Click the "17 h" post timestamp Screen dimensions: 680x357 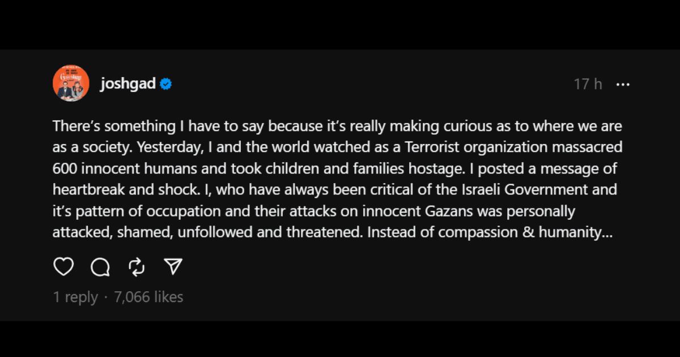pyautogui.click(x=588, y=84)
